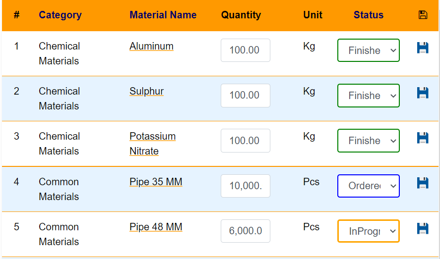Save the Aluminum row with floppy icon

[423, 48]
